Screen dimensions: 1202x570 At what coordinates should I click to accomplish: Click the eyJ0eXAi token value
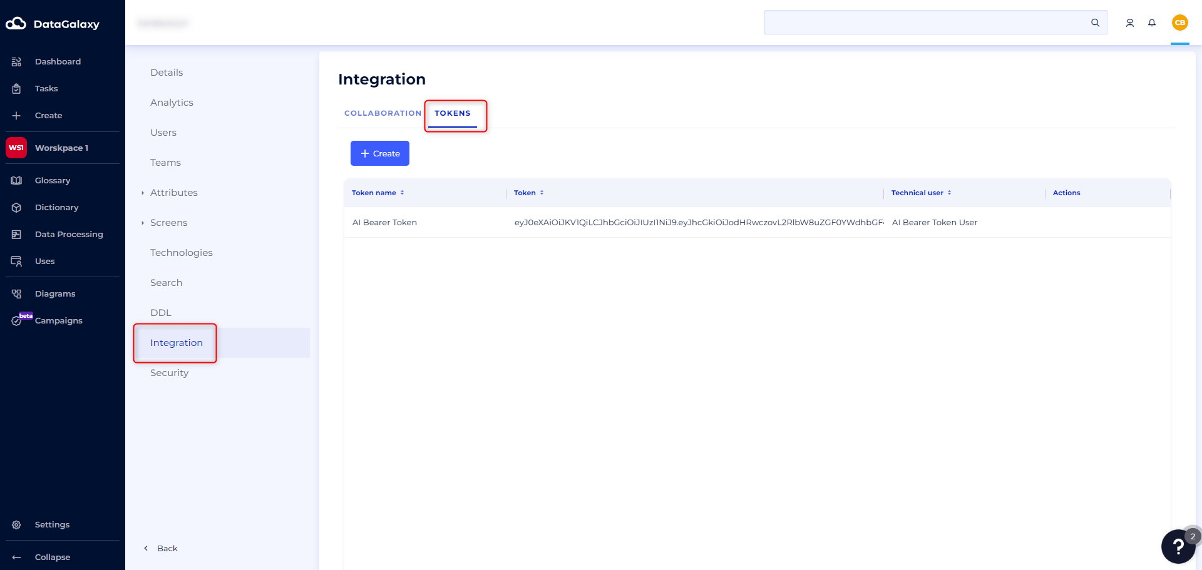click(699, 222)
